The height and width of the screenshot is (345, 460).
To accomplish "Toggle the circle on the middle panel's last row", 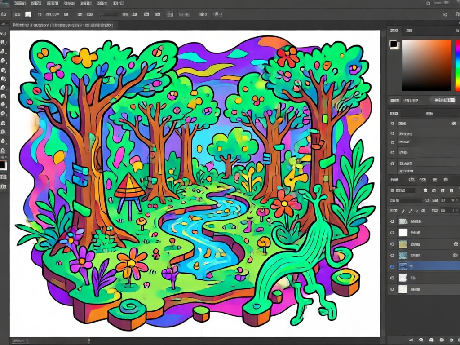I will pyautogui.click(x=393, y=164).
